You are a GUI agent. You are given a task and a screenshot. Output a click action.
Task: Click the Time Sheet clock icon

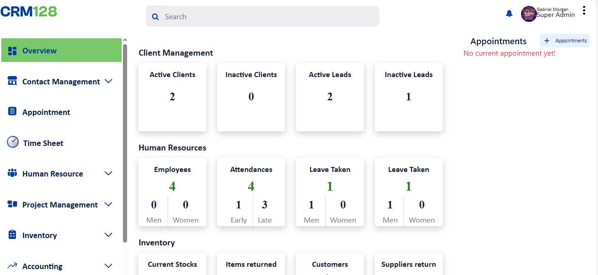(x=13, y=142)
